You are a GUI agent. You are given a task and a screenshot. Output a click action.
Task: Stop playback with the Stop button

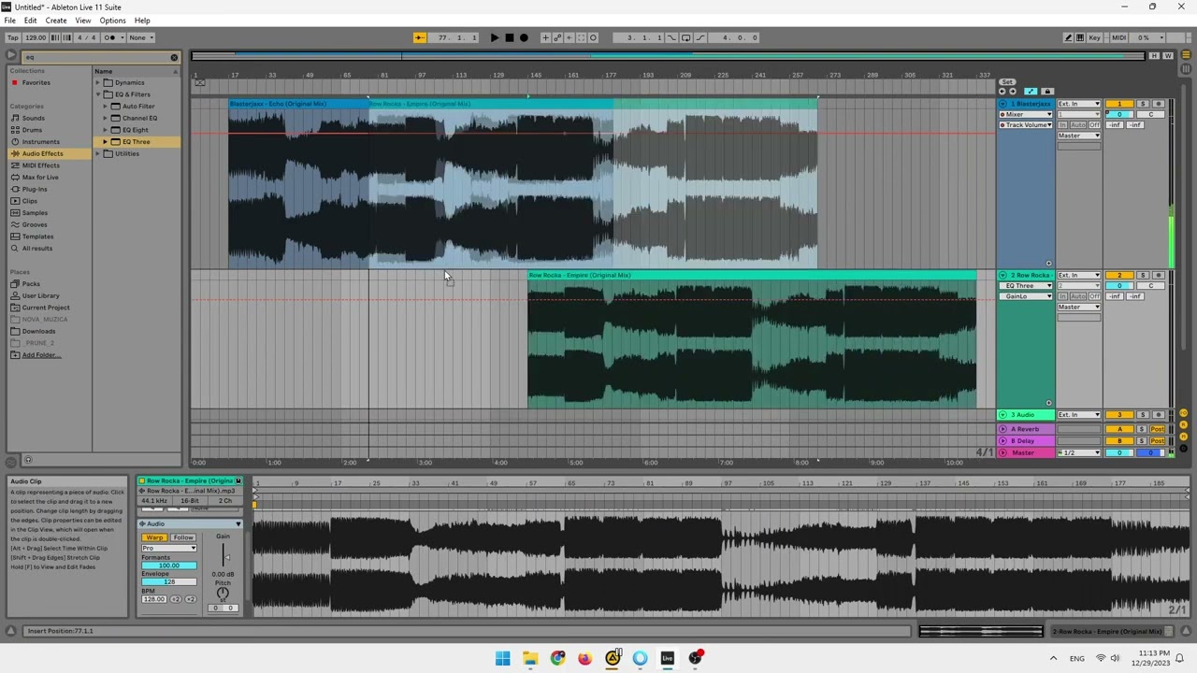point(509,37)
